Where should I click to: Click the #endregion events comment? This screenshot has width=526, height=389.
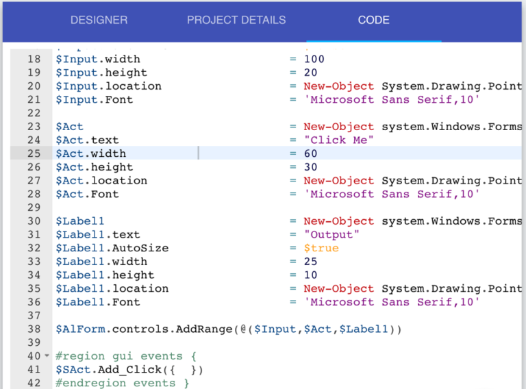point(123,383)
